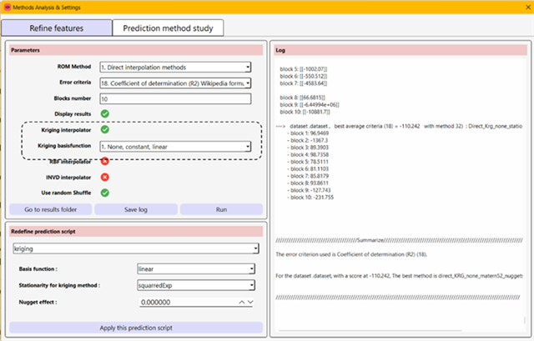Select log line 'block 10: -231.755'
This screenshot has width=534, height=341.
click(x=310, y=198)
